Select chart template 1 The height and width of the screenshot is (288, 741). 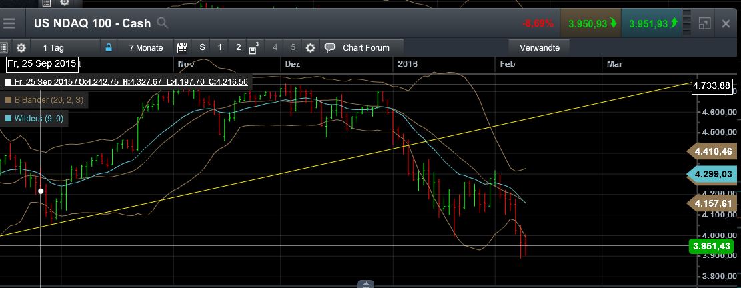point(219,47)
